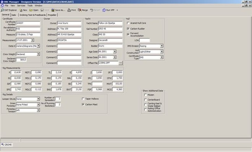Image resolution: width=252 pixels, height=152 pixels.
Task: Browse for Offset File with ellipsis button
Action: tap(121, 63)
